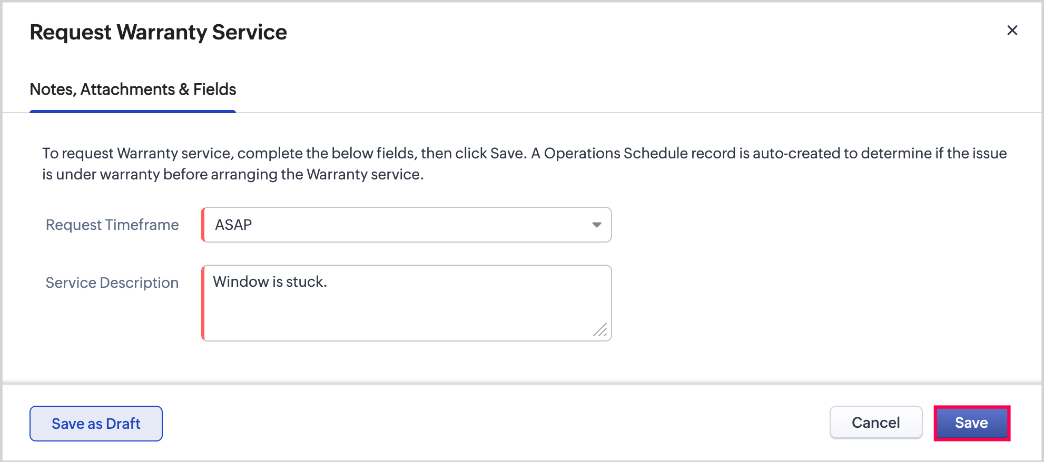
Task: Cancel the warranty service request
Action: [x=875, y=423]
